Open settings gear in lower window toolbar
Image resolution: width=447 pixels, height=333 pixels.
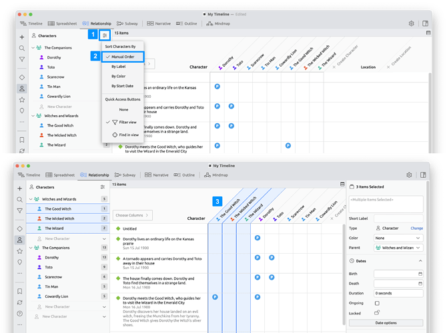pos(411,174)
